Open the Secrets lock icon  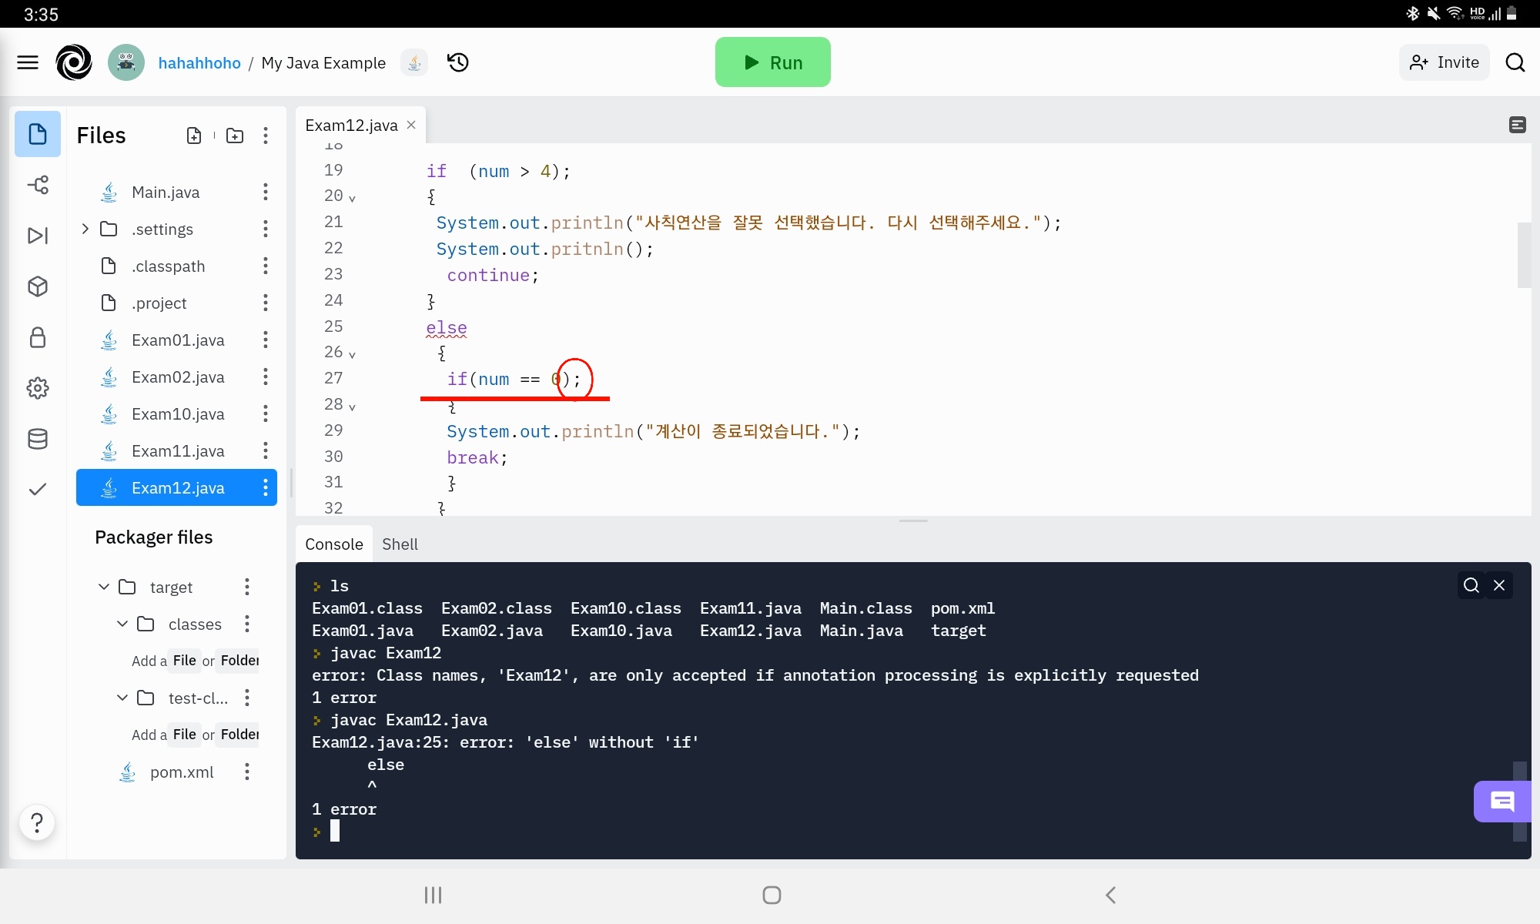pos(38,337)
